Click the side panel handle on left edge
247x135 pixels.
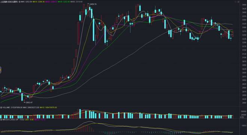coord(0,70)
